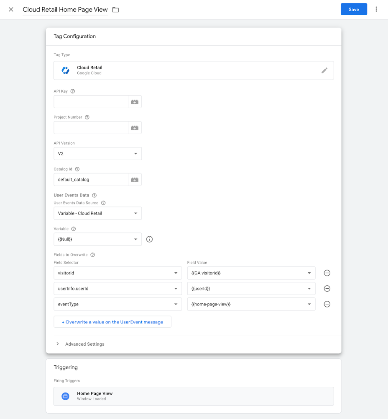Open the three-dot more options menu
Image resolution: width=388 pixels, height=419 pixels.
click(x=376, y=9)
